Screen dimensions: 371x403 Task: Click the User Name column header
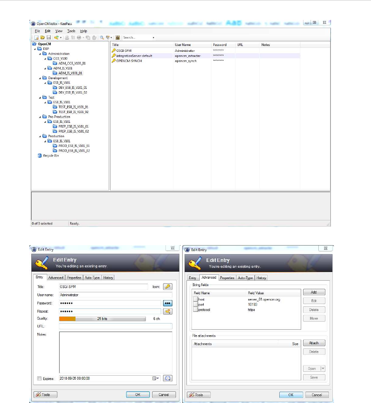point(192,45)
